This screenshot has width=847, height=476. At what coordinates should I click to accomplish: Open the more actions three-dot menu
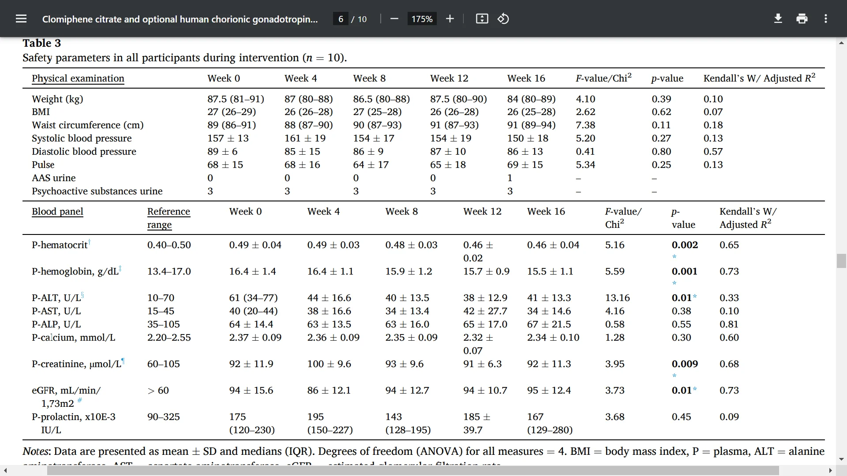[826, 19]
